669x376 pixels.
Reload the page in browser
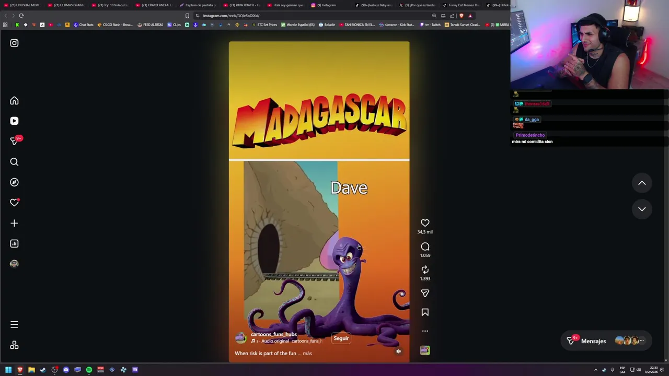(21, 16)
